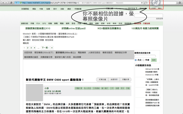This screenshot has width=183, height=114.
Task: Click the round icon beside the forward arrow
Action: (x=11, y=3)
